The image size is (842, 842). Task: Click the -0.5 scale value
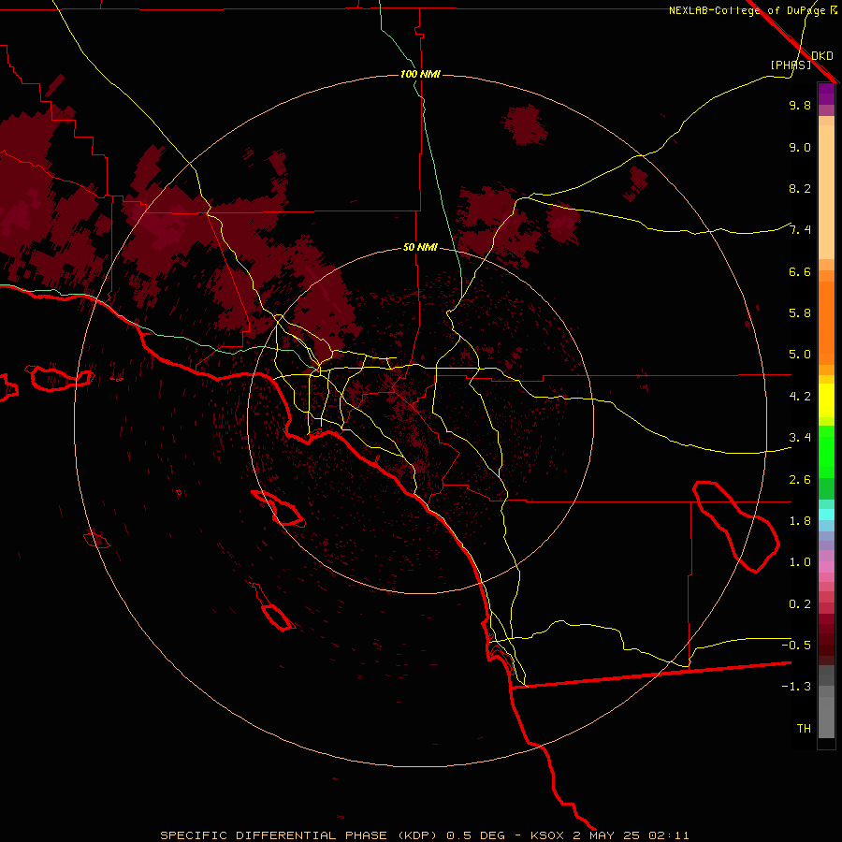[796, 646]
